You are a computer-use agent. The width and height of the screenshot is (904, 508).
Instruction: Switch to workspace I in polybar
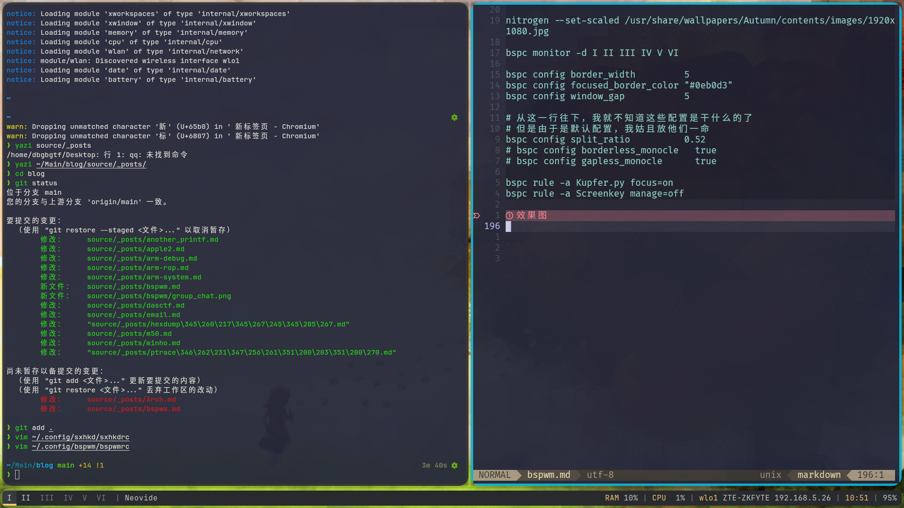pos(9,498)
